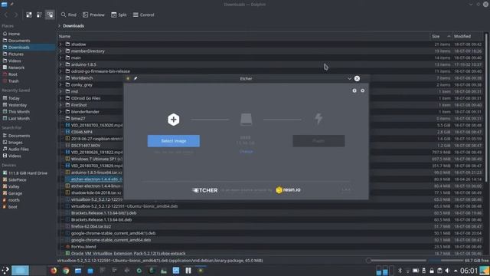490x276 pixels.
Task: Launch Firefox from the taskbar
Action: pos(54,271)
